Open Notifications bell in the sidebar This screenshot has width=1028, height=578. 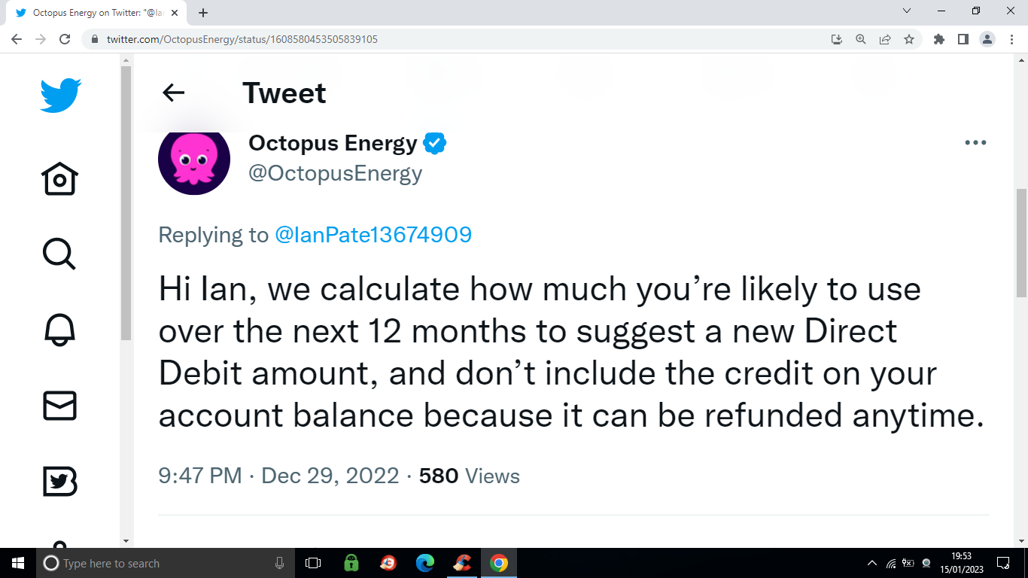(60, 330)
